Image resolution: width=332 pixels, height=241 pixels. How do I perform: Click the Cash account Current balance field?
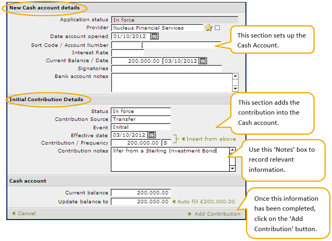point(141,193)
